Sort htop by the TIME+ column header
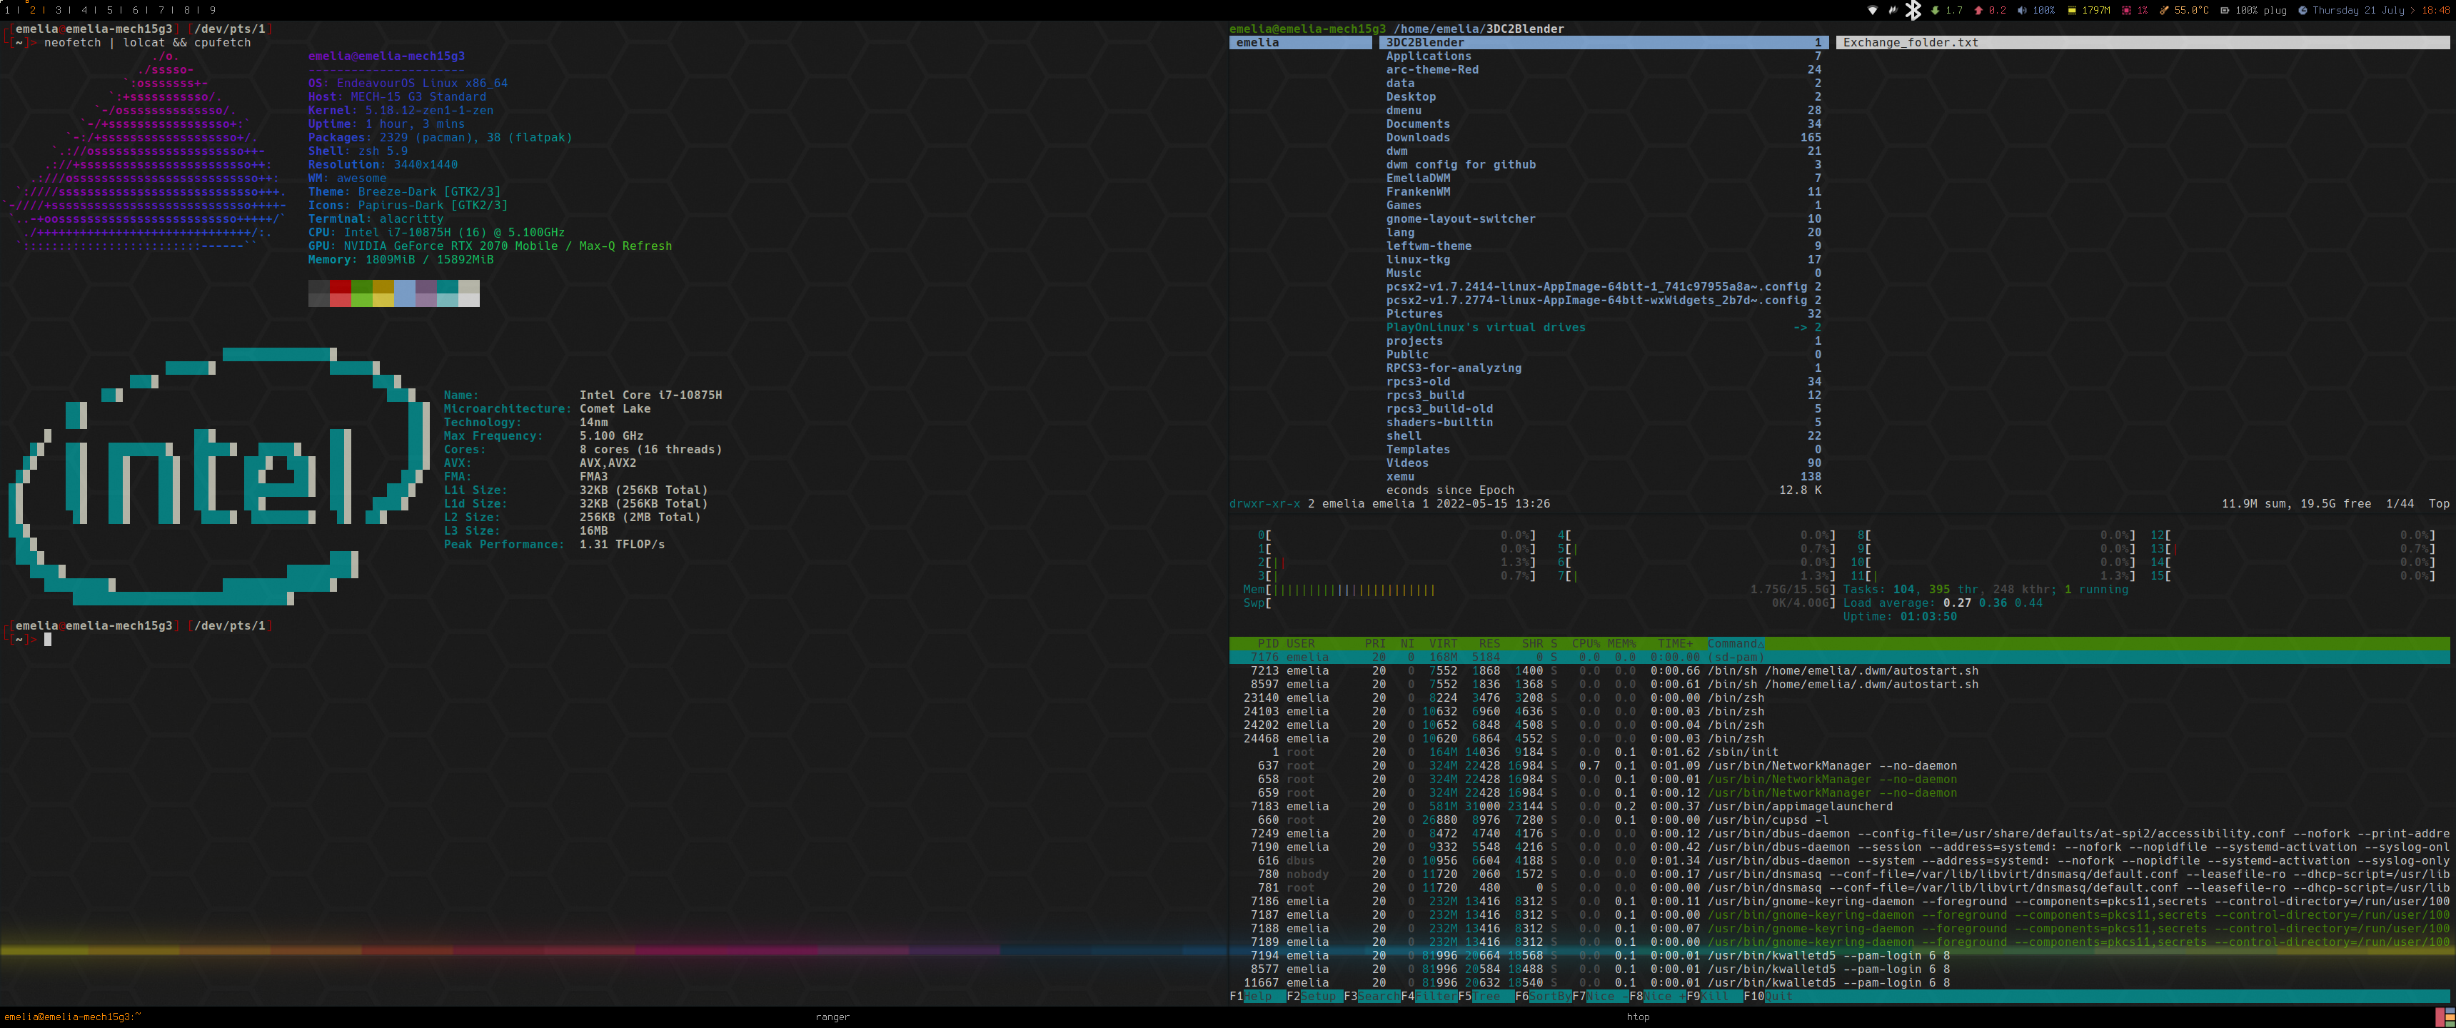Viewport: 2456px width, 1028px height. tap(1675, 644)
